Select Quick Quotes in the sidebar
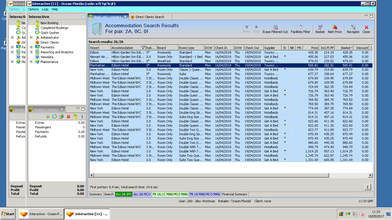 tap(50, 33)
